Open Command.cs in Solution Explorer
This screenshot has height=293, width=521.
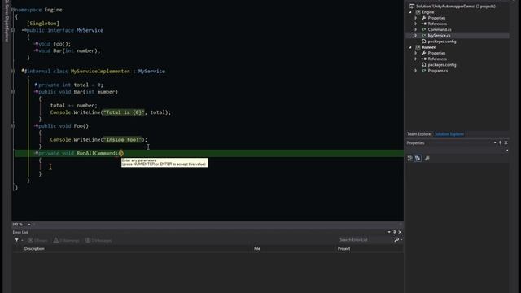point(440,29)
